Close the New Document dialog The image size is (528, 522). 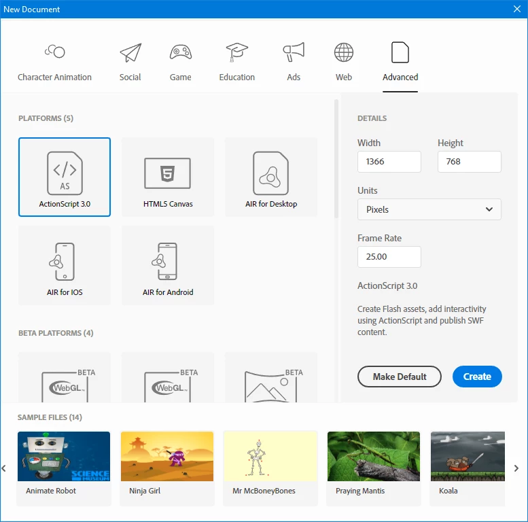coord(517,9)
